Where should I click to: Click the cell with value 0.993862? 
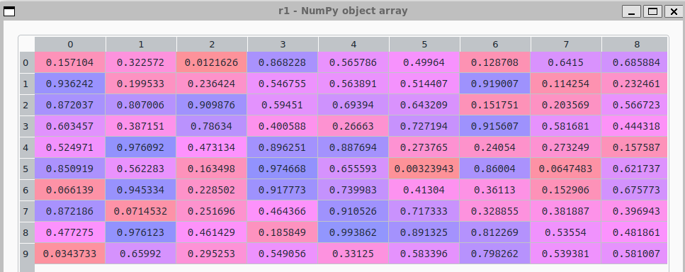[x=353, y=232]
